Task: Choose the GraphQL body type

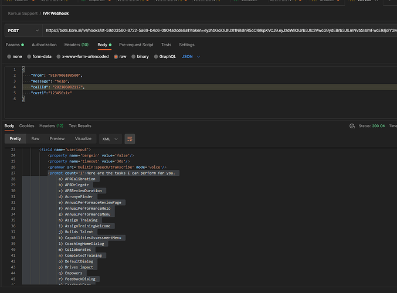Action: tap(157, 57)
